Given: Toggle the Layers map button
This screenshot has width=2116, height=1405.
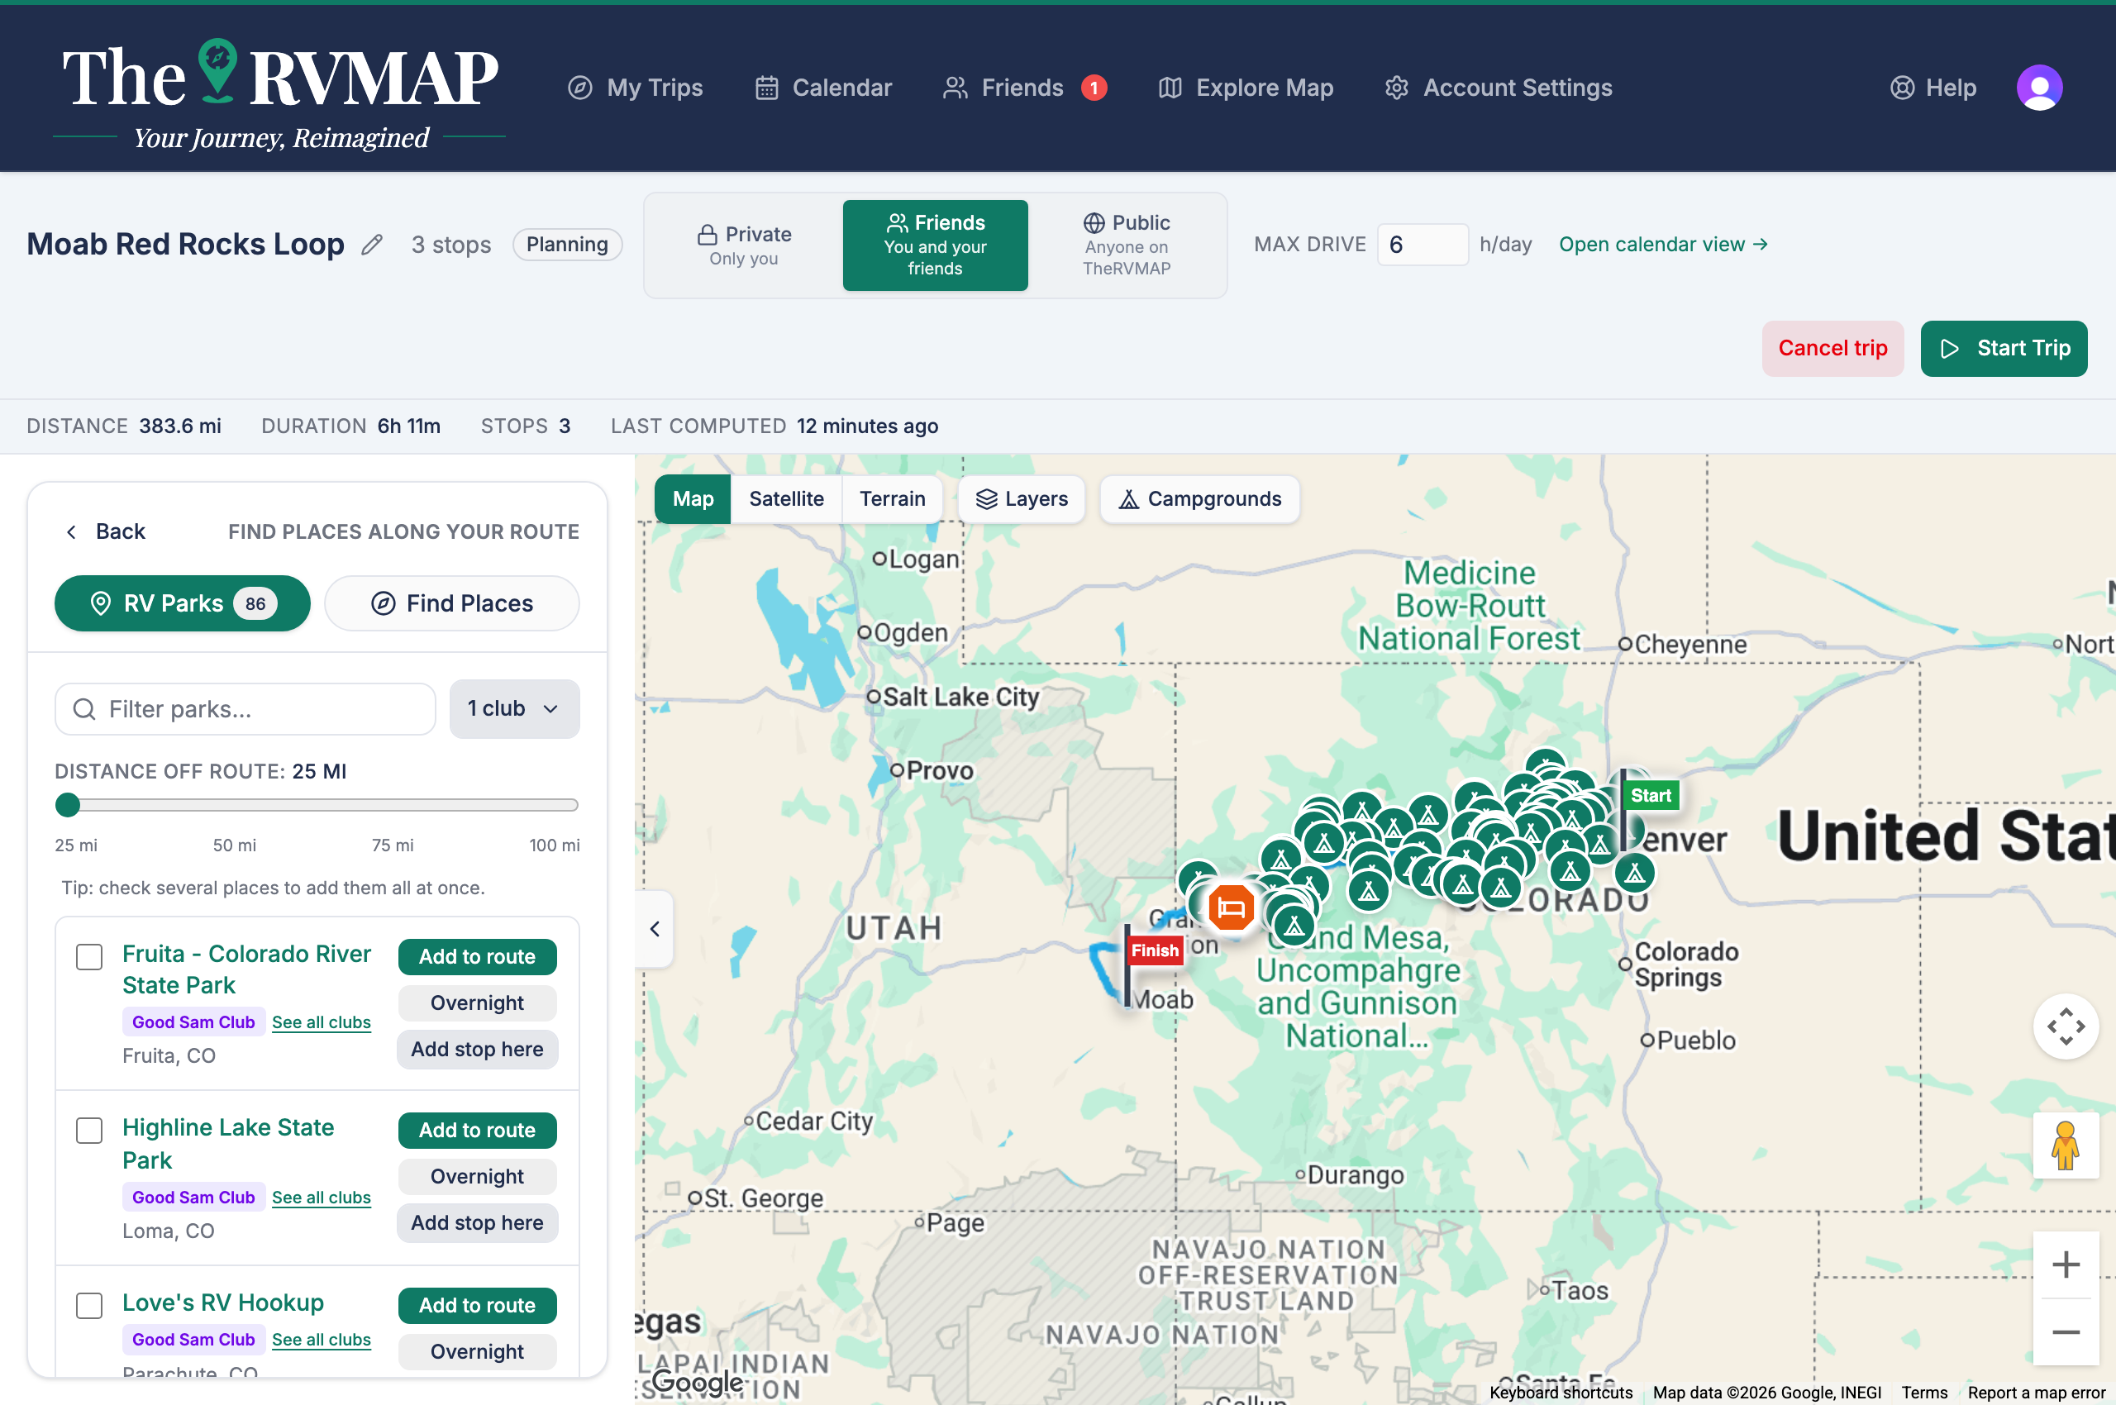Looking at the screenshot, I should [1022, 499].
